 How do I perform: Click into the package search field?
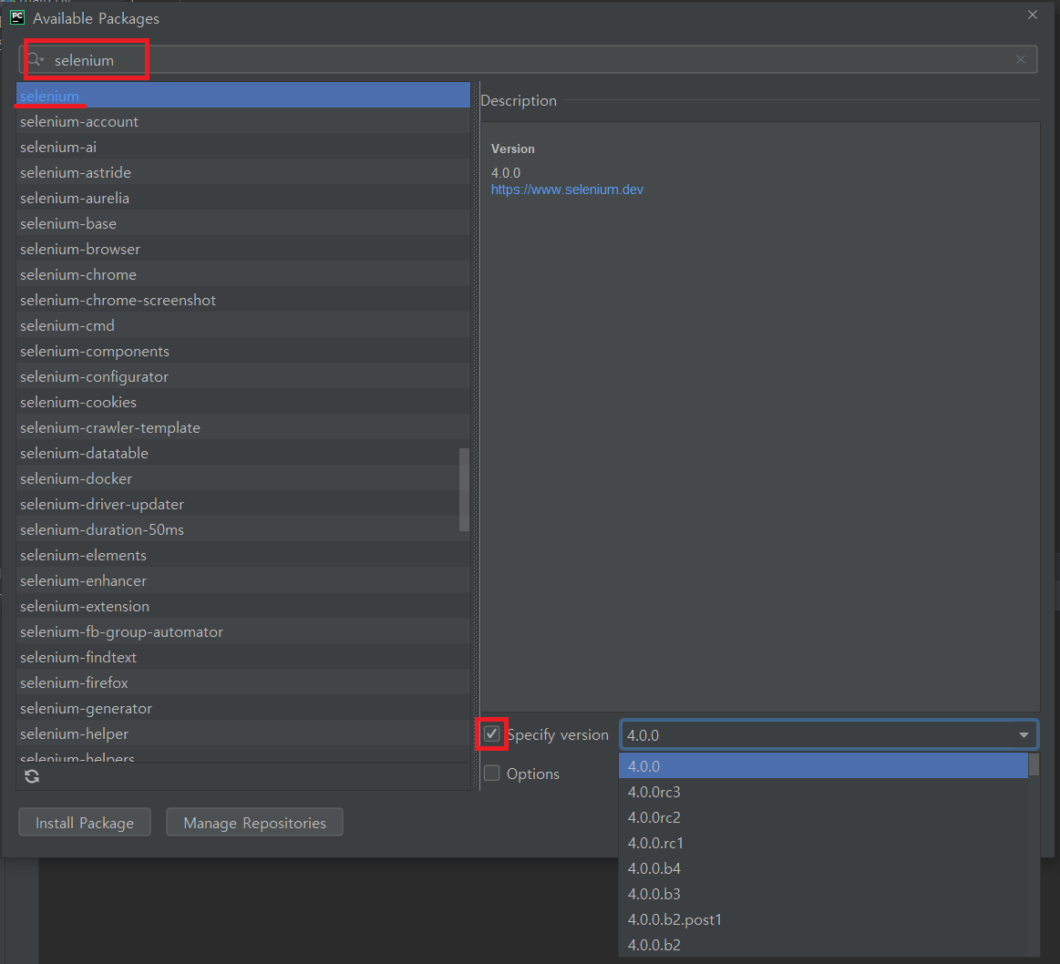[x=528, y=59]
